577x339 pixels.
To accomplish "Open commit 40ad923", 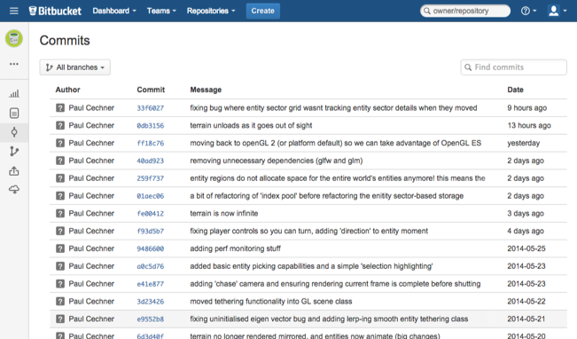I will (x=151, y=161).
